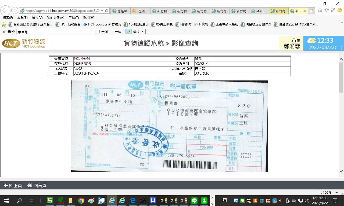
Task: Open F部網站 bookmark
Action: point(183,24)
